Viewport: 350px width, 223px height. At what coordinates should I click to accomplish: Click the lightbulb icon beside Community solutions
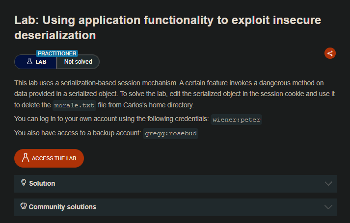[23, 206]
